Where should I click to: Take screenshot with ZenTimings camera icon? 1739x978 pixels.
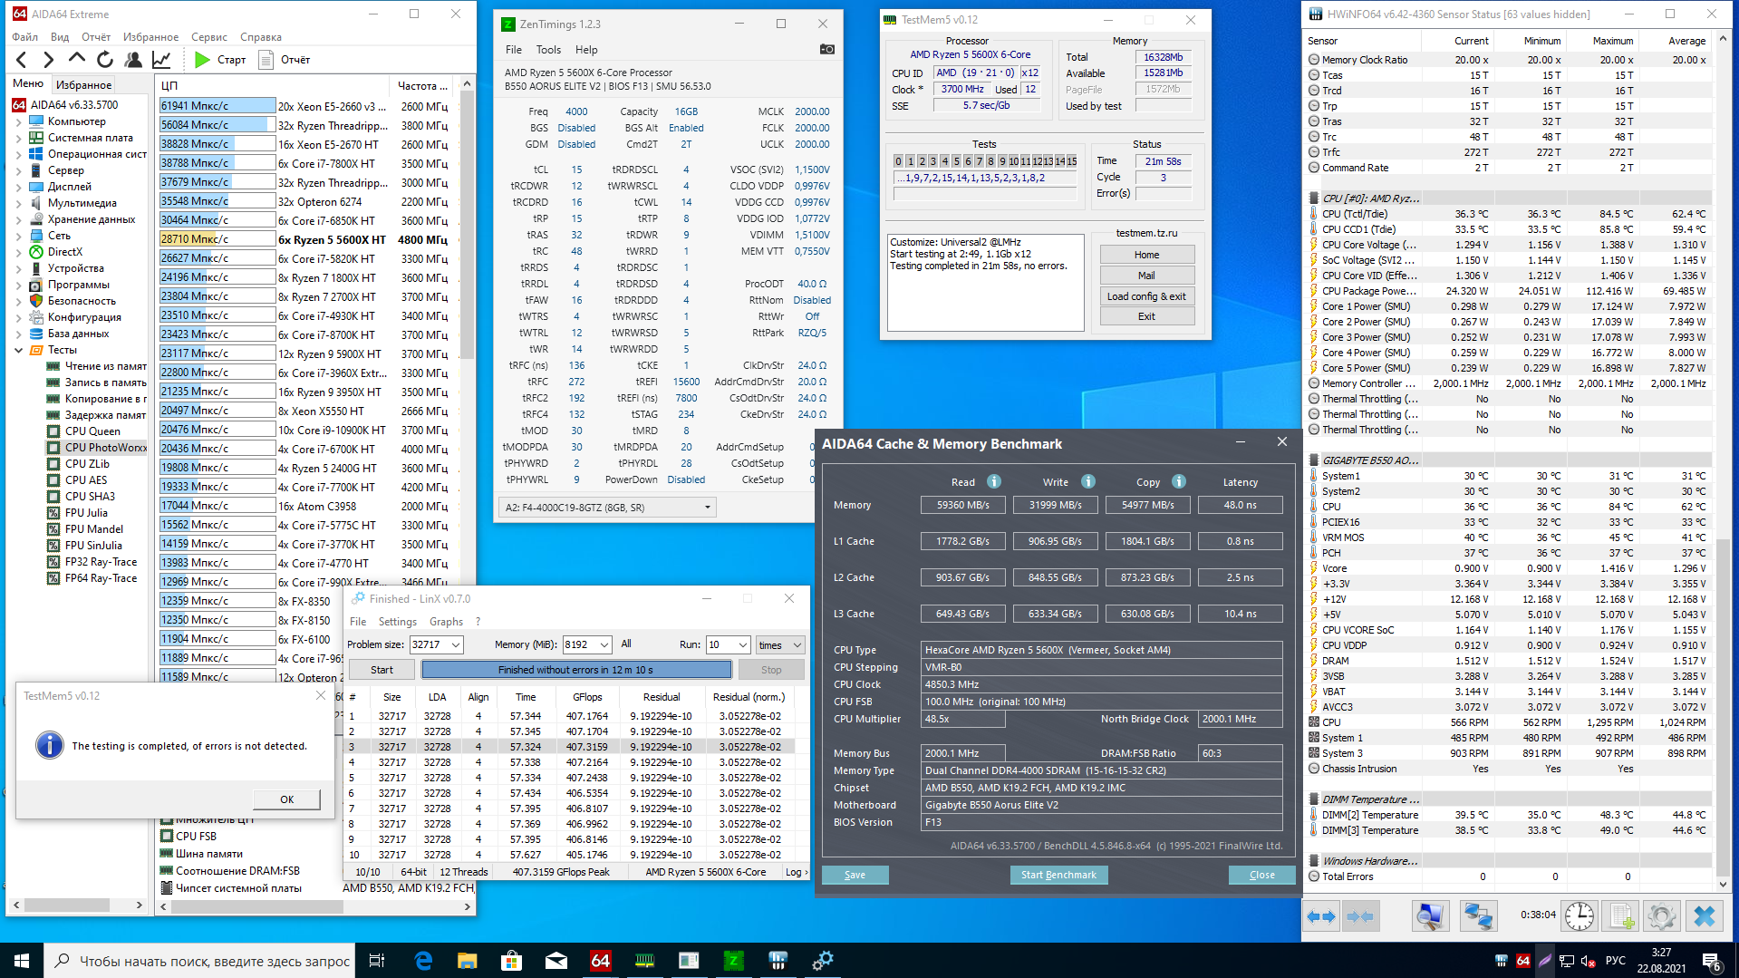(827, 49)
